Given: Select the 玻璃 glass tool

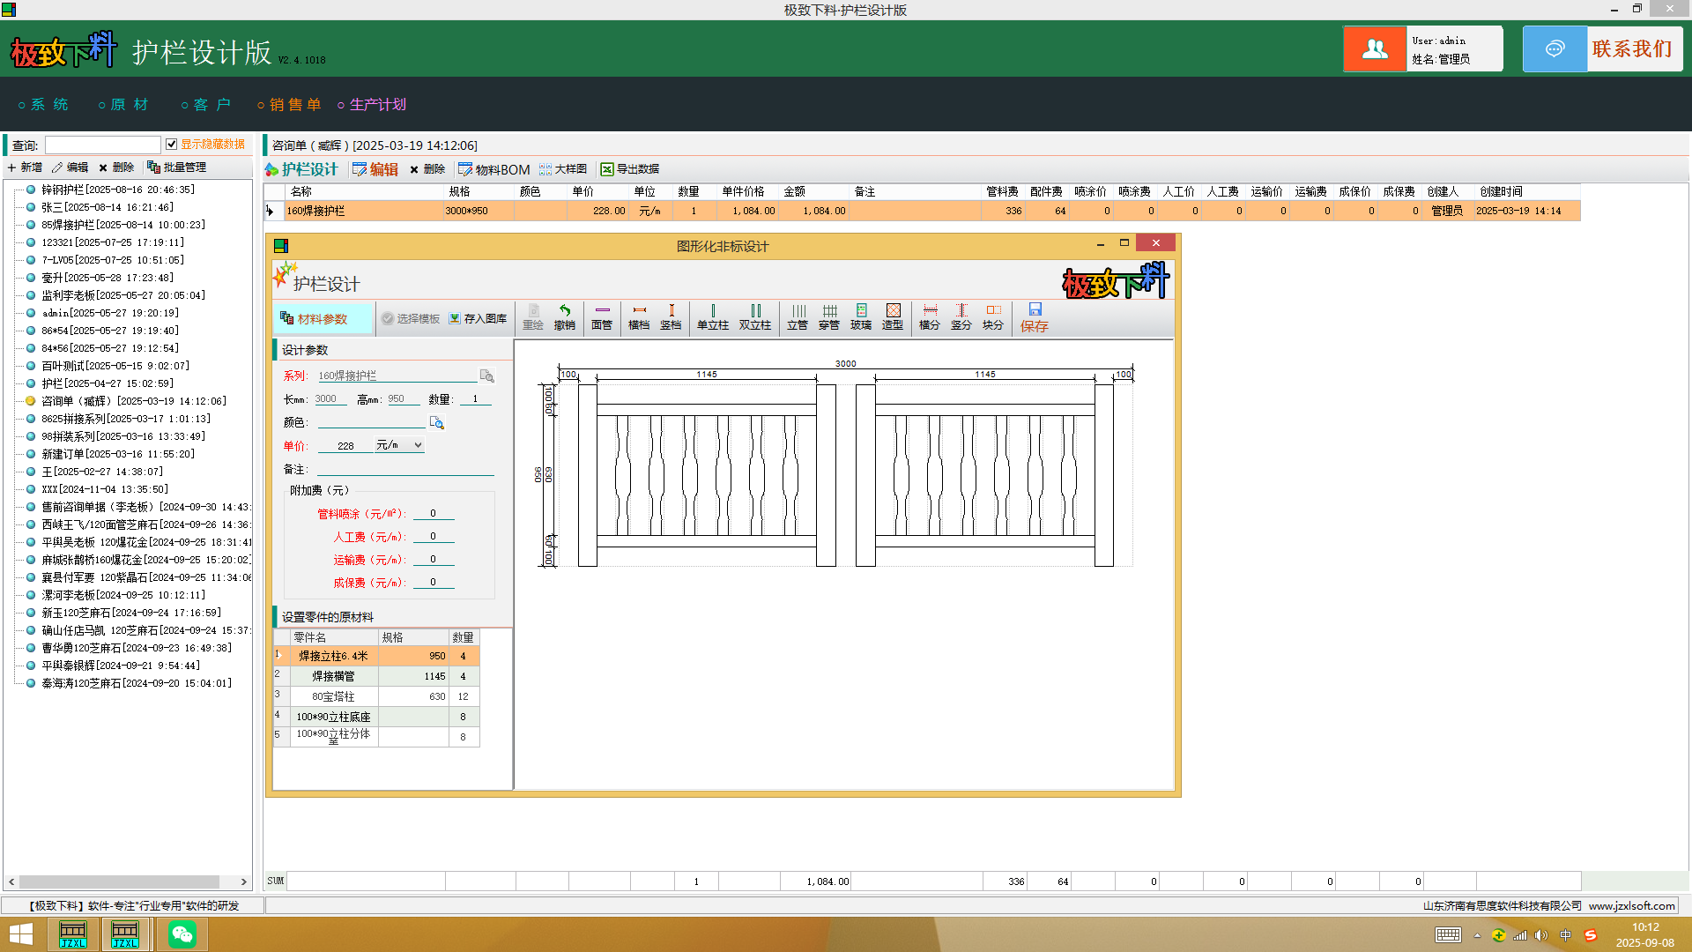Looking at the screenshot, I should point(861,317).
